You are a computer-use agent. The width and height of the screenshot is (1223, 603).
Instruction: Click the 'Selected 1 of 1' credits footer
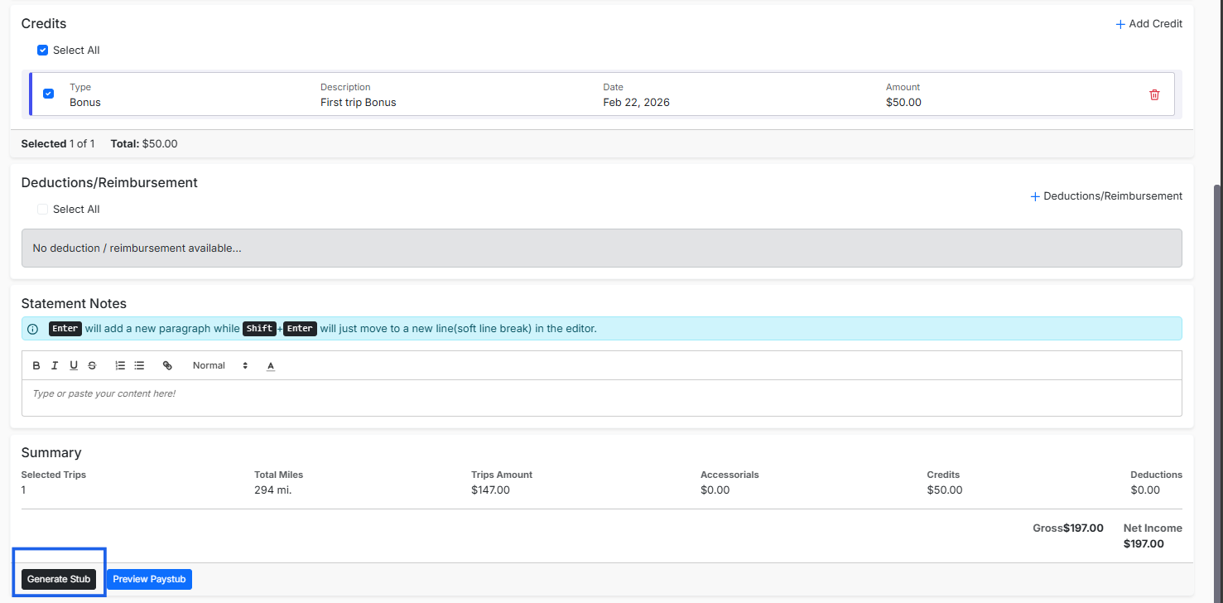(58, 144)
